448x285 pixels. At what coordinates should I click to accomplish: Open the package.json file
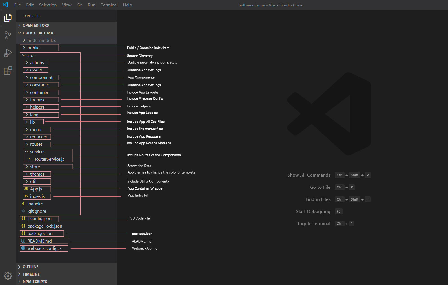40,234
